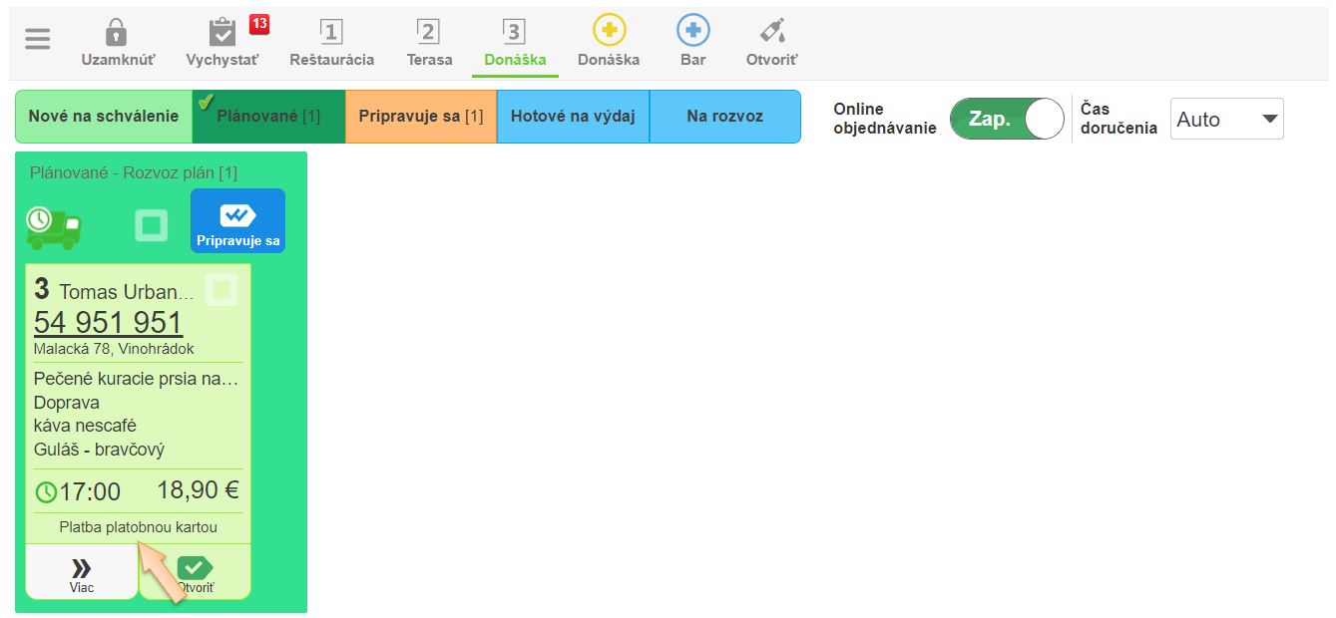This screenshot has width=1336, height=618.
Task: Add new Donáška with yellow plus
Action: pos(608,32)
